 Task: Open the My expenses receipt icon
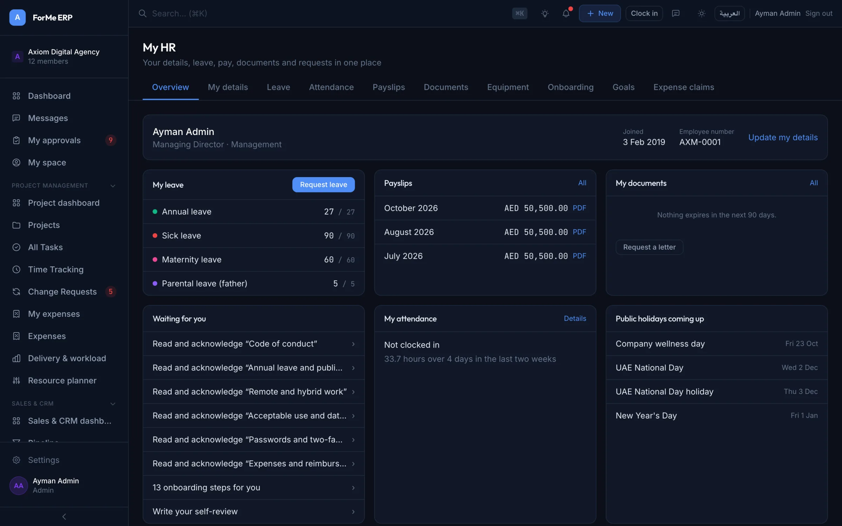(x=16, y=314)
